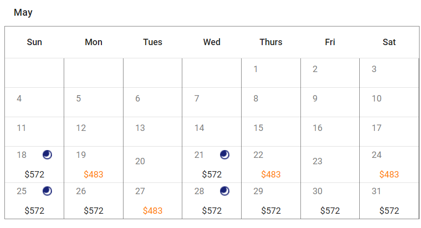Viewport: 421px width, 228px height.
Task: Select the $483 fare on May 19
Action: pos(94,175)
